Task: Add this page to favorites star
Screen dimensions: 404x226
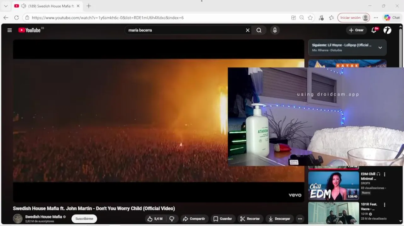Action: [310, 18]
